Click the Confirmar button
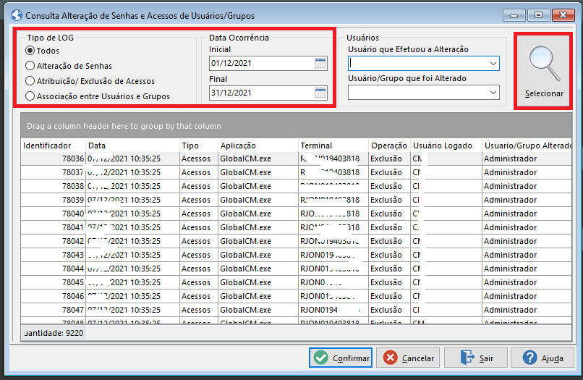 [x=341, y=358]
